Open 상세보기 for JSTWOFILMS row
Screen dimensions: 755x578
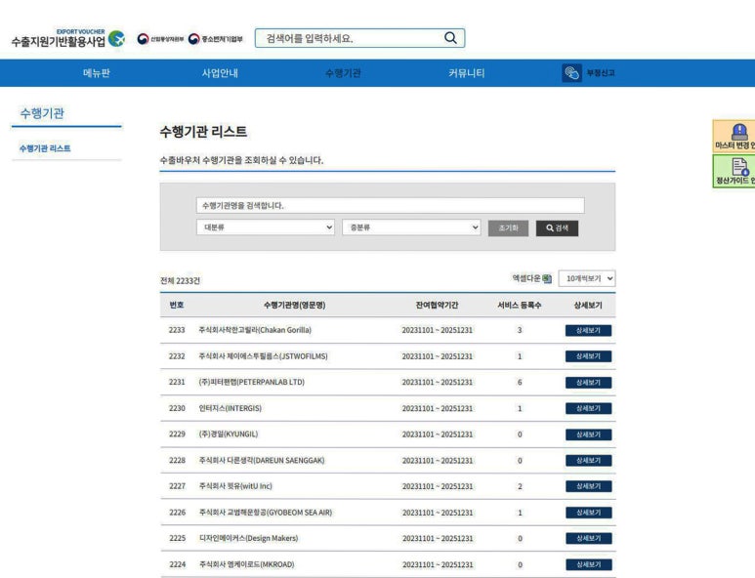(x=588, y=356)
